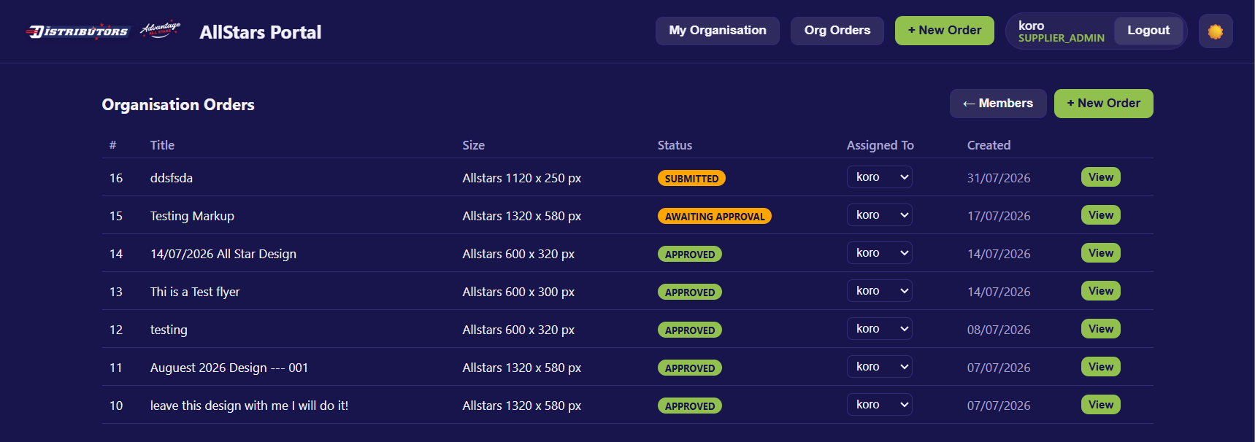Select assignee for Auguest 2026 Design order
Screen dimensions: 1255x442
880,367
